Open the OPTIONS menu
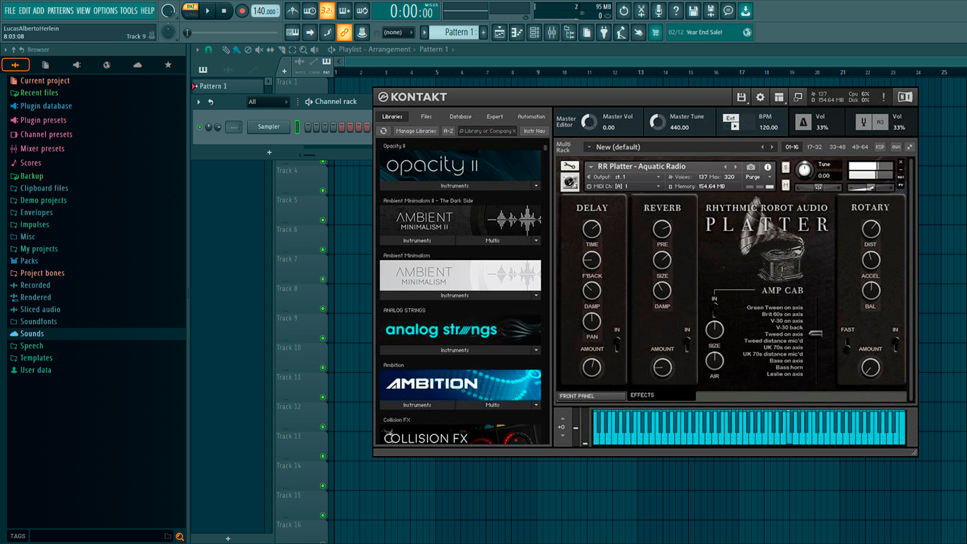The height and width of the screenshot is (544, 967). click(x=105, y=11)
